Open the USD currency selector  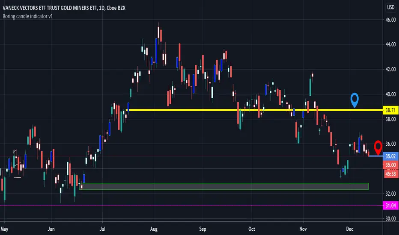pyautogui.click(x=390, y=7)
